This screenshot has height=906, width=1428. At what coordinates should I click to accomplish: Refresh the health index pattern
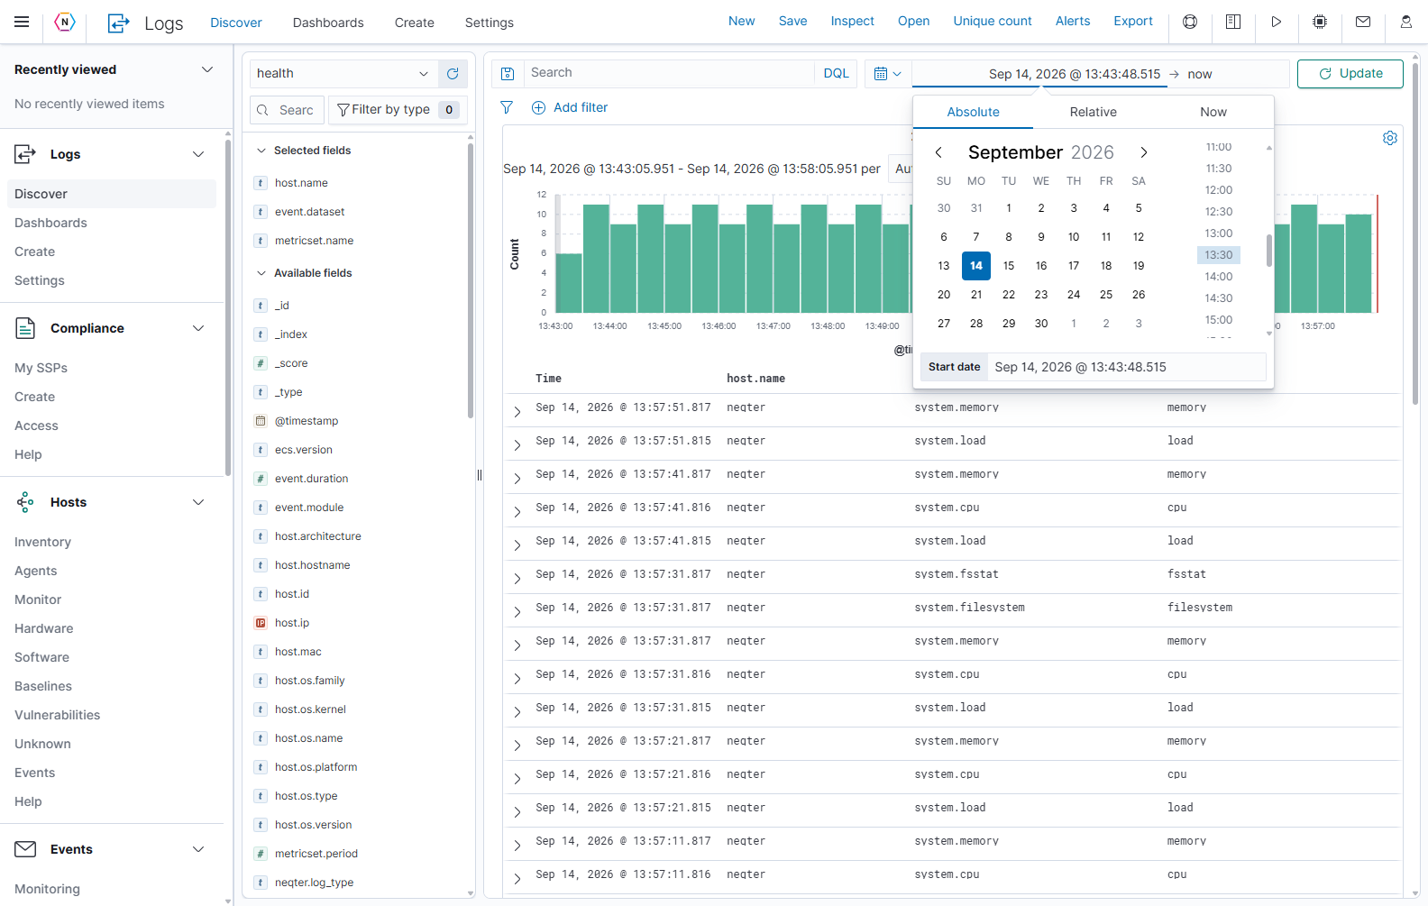[453, 73]
